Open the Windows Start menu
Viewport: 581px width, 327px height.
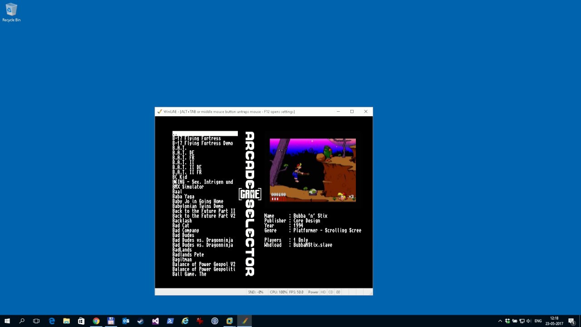point(7,321)
